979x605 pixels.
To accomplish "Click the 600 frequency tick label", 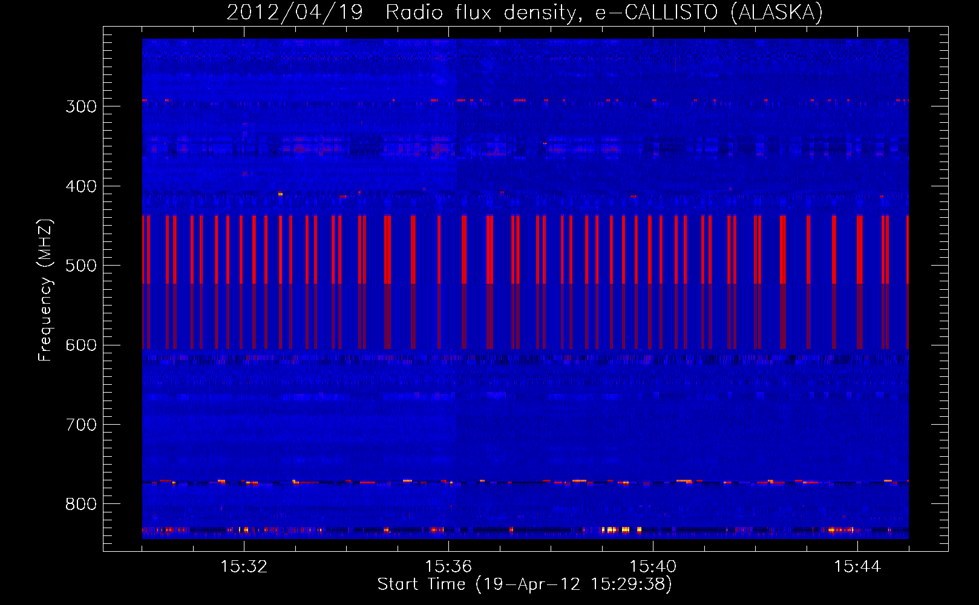I will (81, 345).
